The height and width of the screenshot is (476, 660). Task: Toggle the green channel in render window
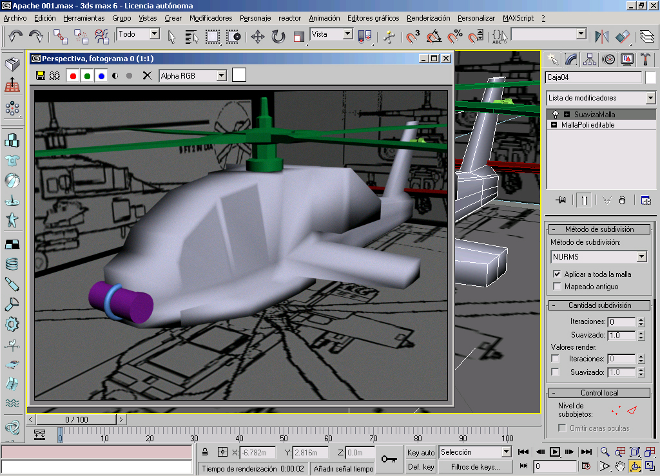coord(87,76)
